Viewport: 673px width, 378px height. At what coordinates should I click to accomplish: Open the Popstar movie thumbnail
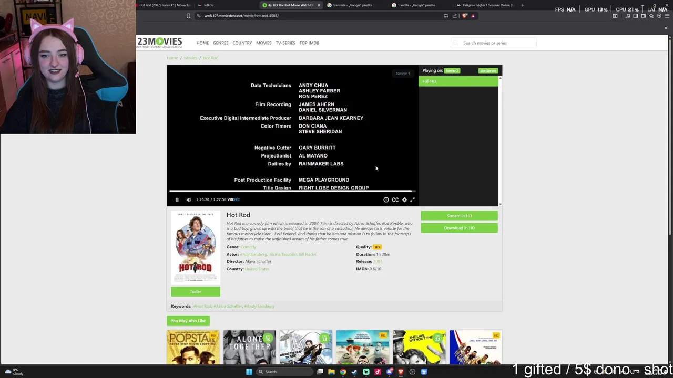(x=193, y=347)
